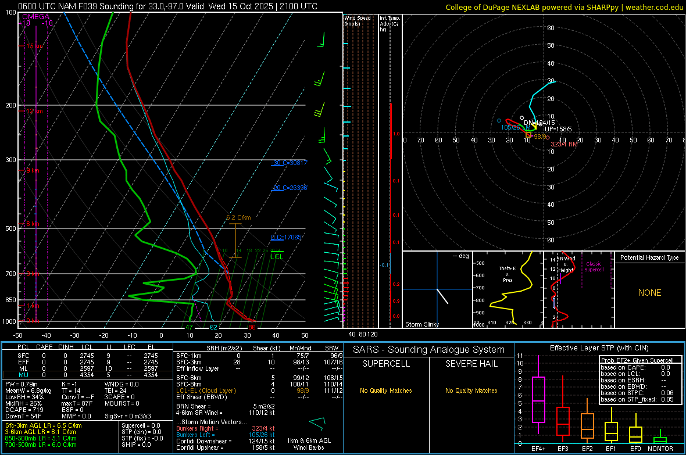The height and width of the screenshot is (455, 686).
Task: Click the Wind Speed (knots) panel header
Action: pyautogui.click(x=358, y=20)
